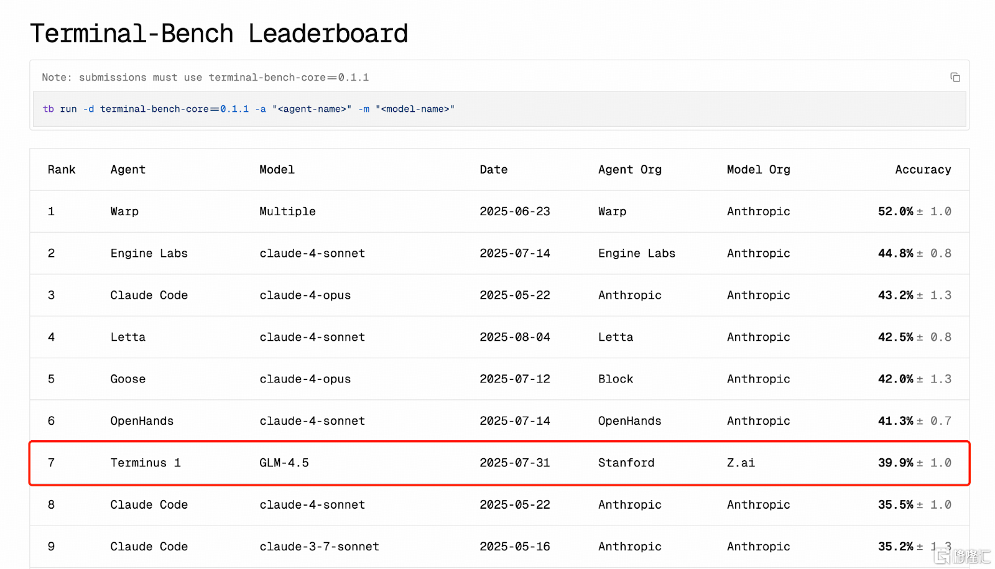Click the Rank column header
Image resolution: width=995 pixels, height=569 pixels.
click(62, 170)
